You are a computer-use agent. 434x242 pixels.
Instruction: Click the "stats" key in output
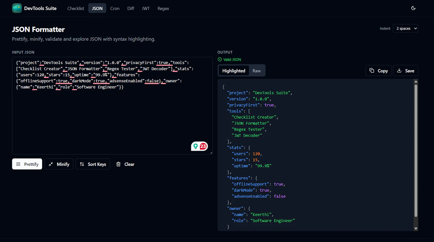coord(235,148)
